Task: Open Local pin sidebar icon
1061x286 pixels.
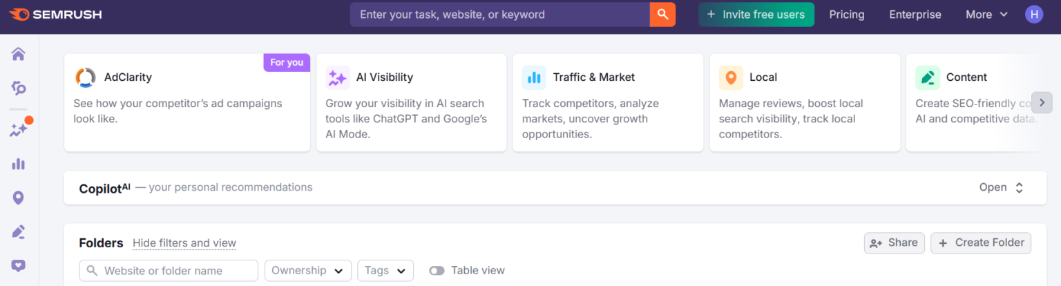Action: (19, 198)
